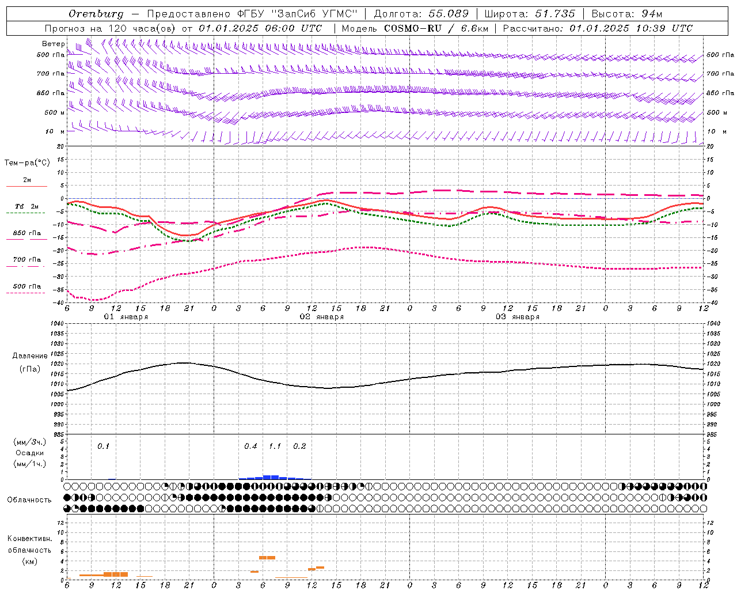
Task: Click the Конвективн. label text
Action: click(x=30, y=539)
